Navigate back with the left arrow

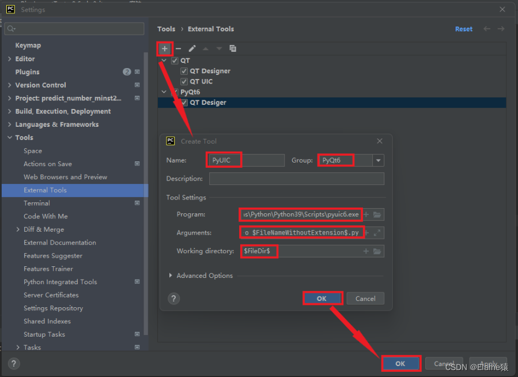click(x=487, y=29)
